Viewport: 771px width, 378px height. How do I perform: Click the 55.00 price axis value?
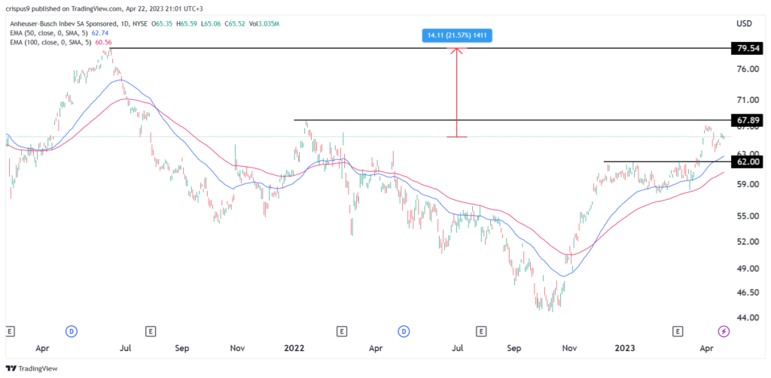tap(749, 216)
